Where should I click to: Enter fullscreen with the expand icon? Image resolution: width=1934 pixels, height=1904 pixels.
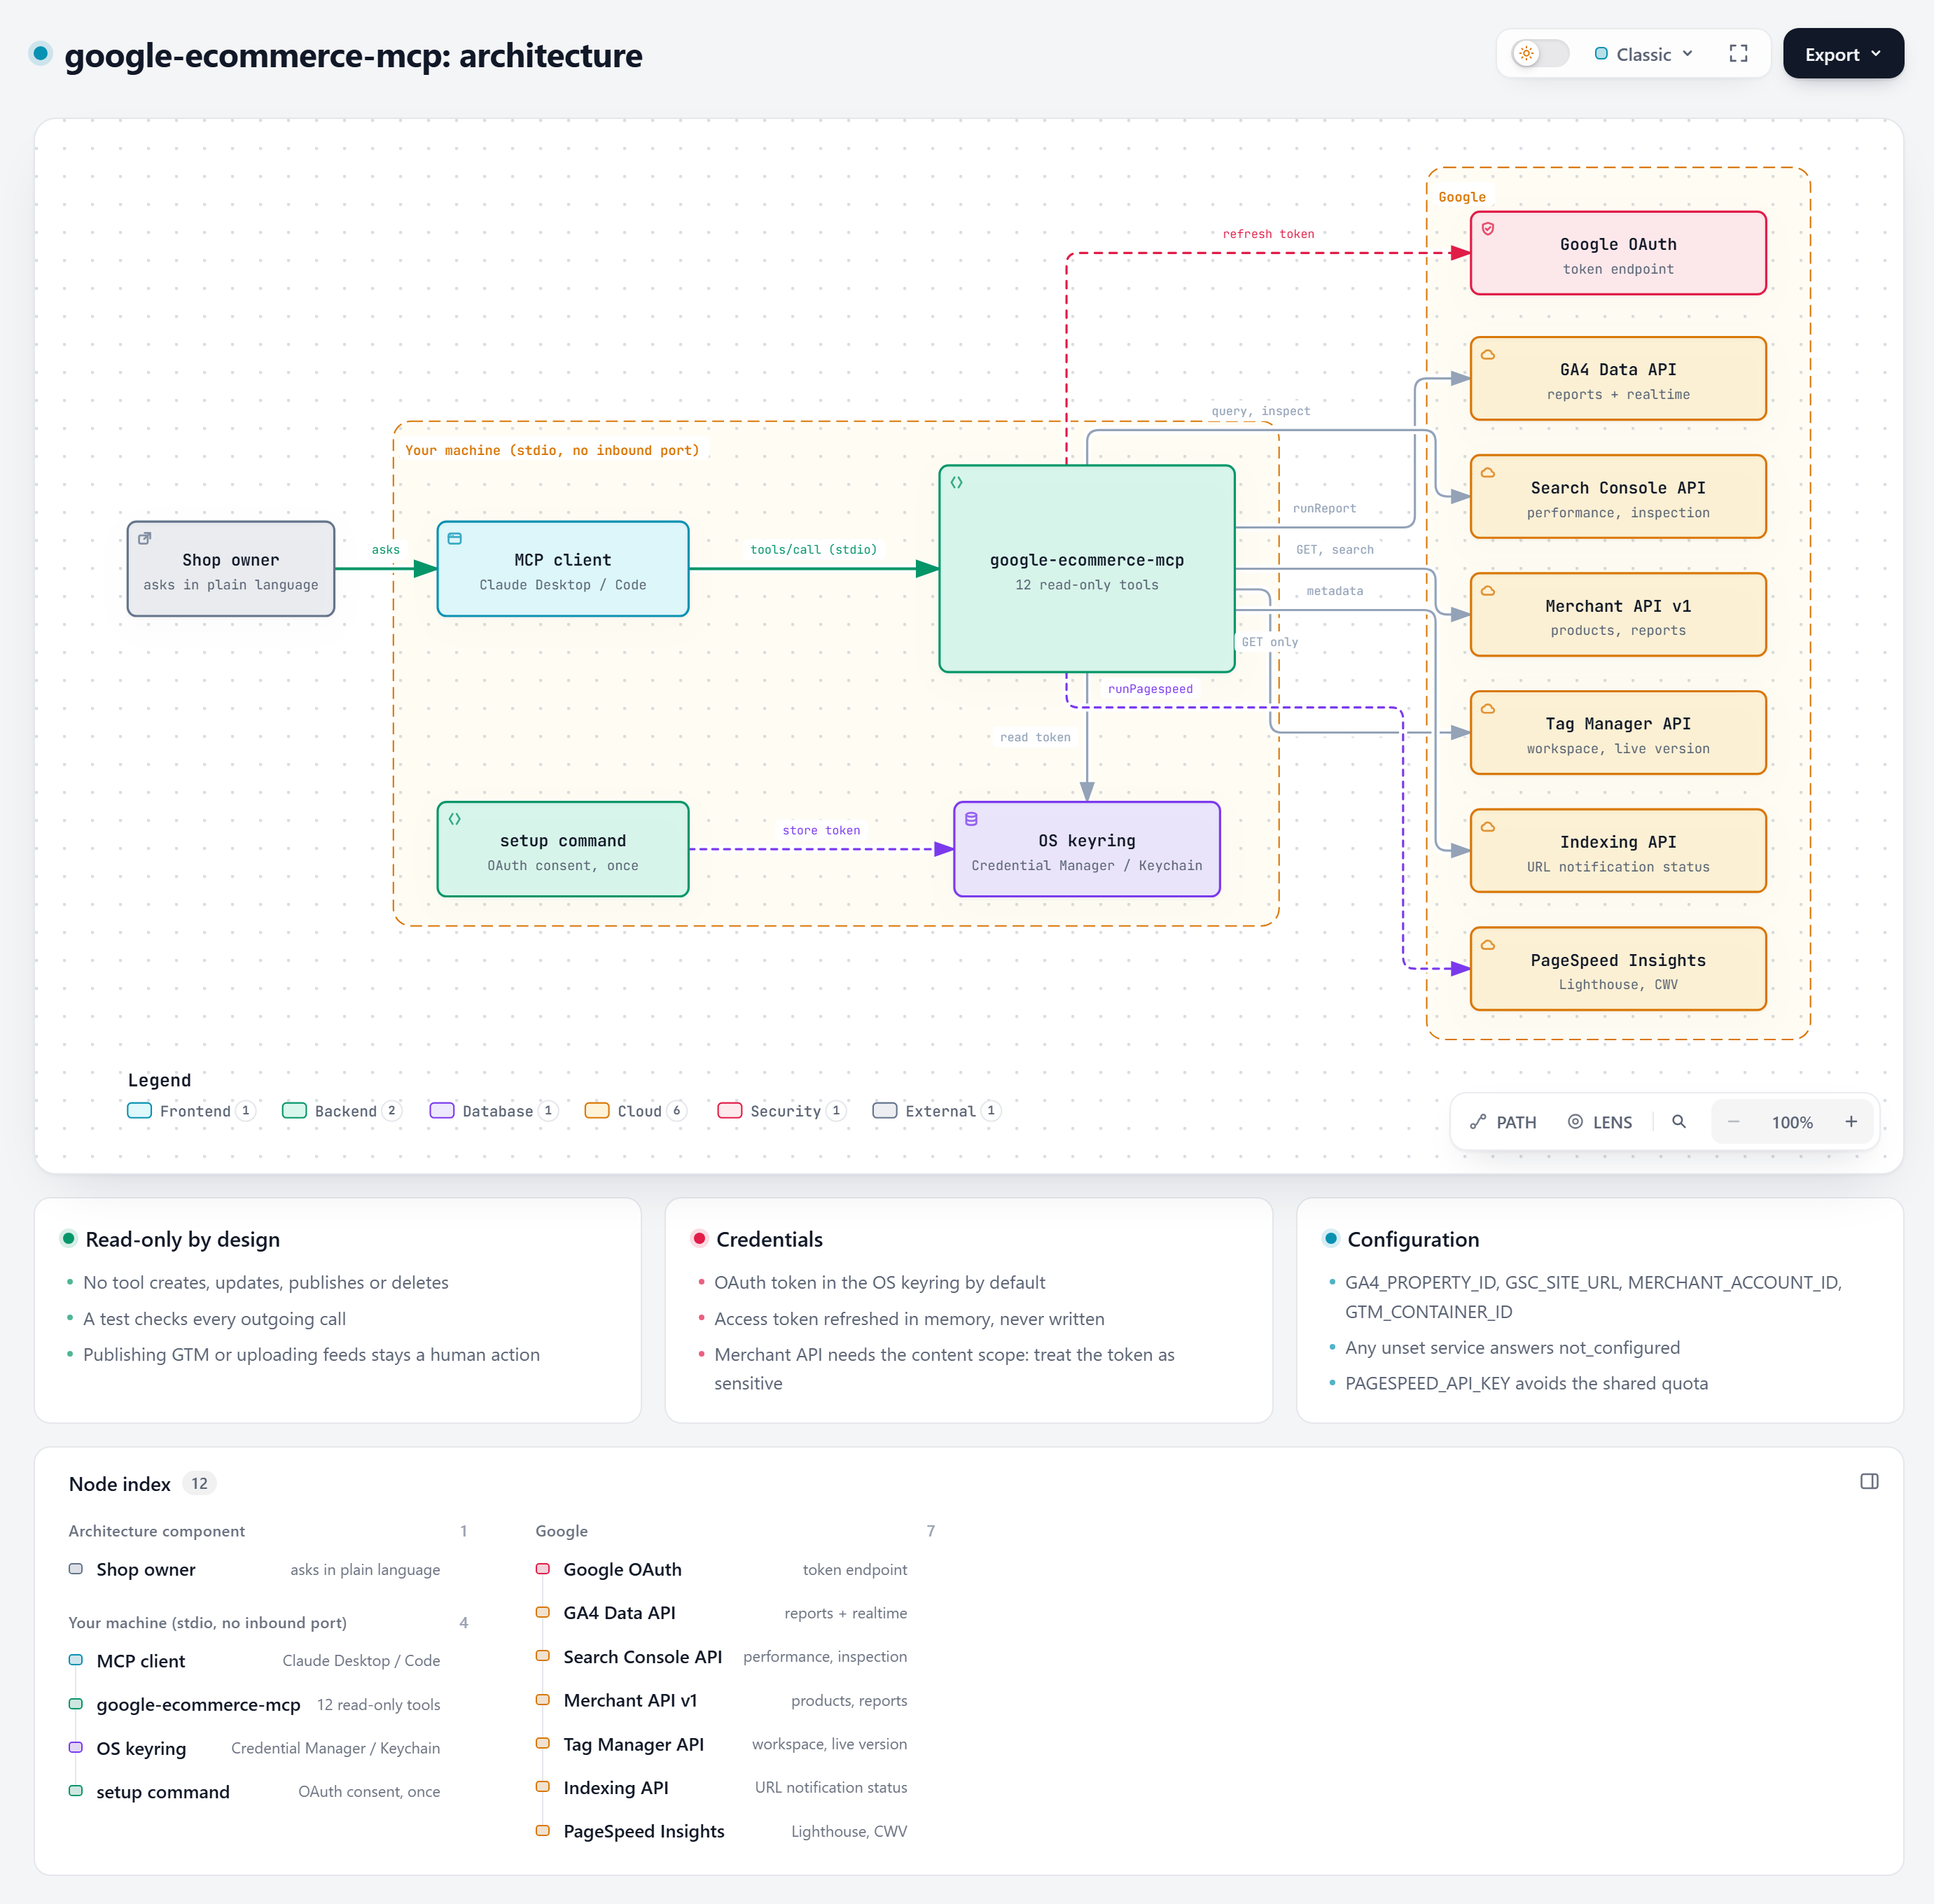(x=1739, y=54)
